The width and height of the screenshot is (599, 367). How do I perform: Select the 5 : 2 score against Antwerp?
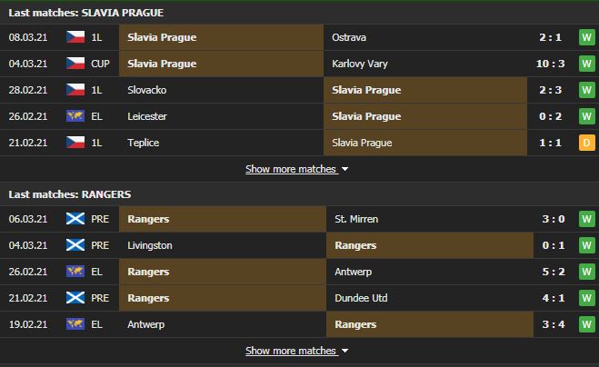coord(554,272)
